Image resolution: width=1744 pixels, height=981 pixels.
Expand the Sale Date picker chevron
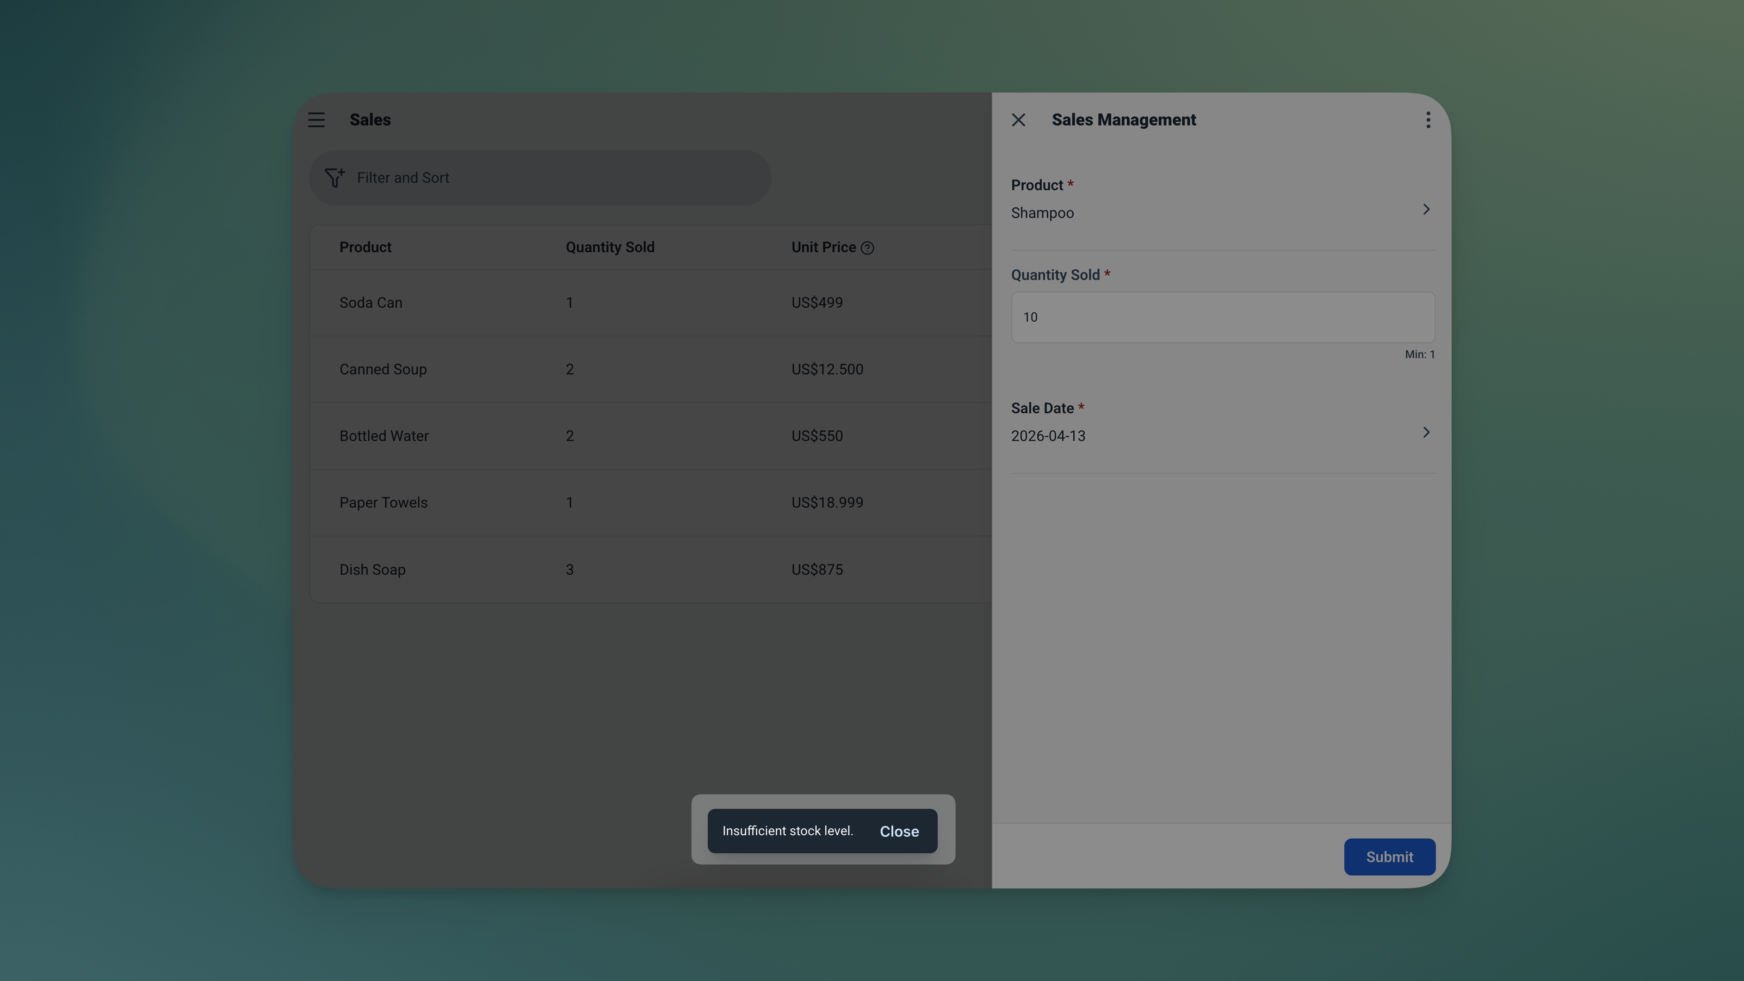click(x=1426, y=432)
